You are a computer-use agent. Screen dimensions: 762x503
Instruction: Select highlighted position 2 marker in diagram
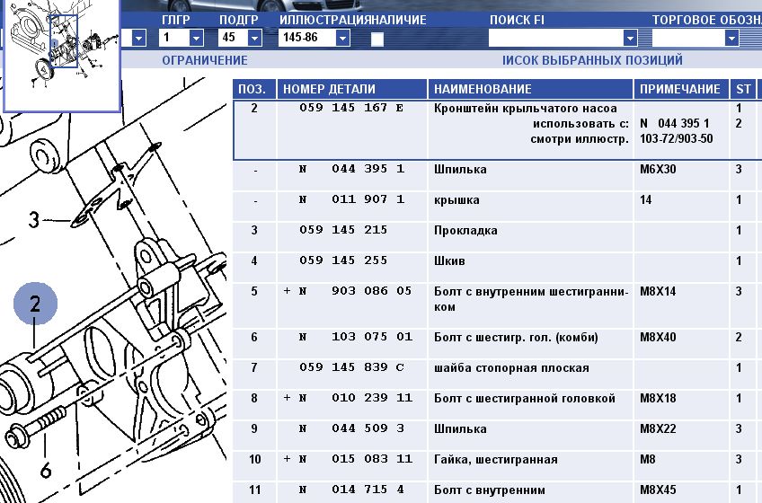[x=35, y=304]
